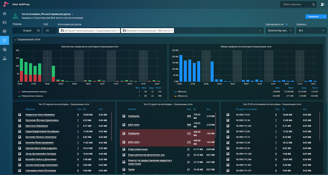Click the search magnifier icon

313,4
